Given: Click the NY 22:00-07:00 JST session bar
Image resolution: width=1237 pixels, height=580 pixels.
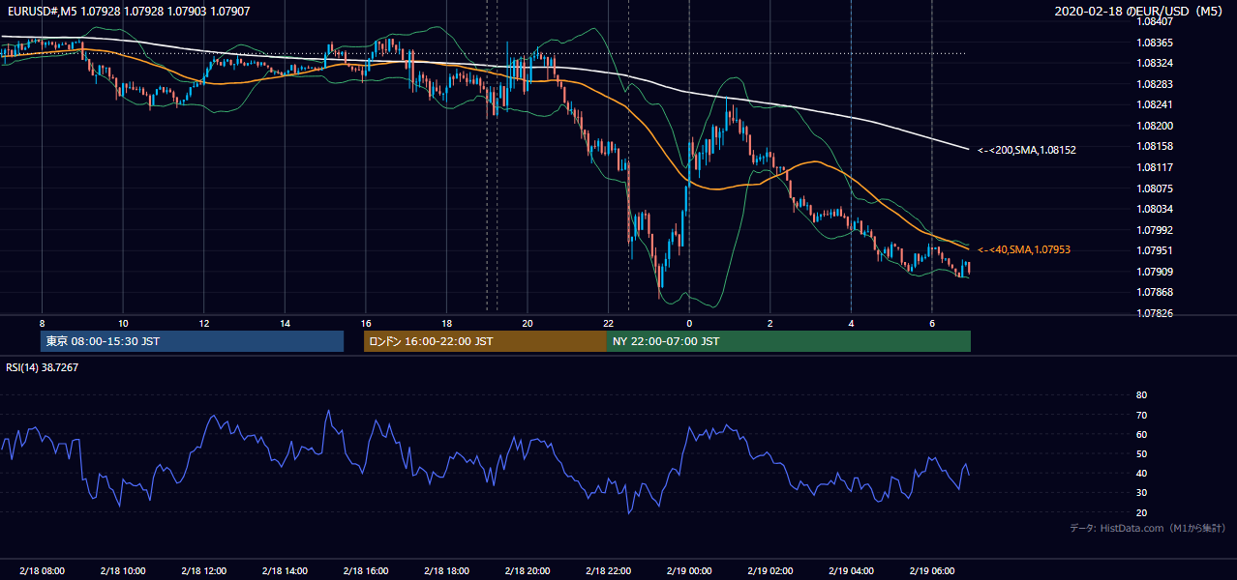Looking at the screenshot, I should pos(789,341).
